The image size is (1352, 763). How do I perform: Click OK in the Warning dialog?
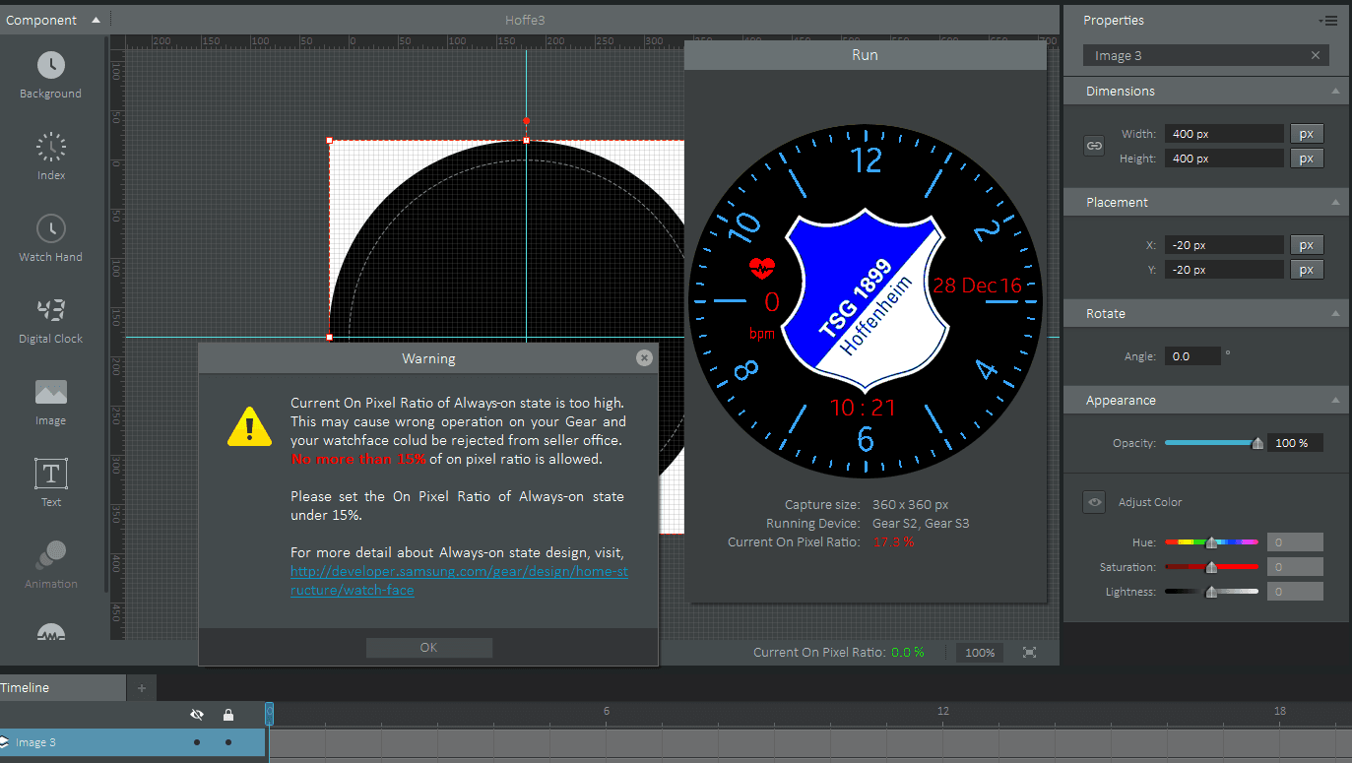click(x=428, y=648)
